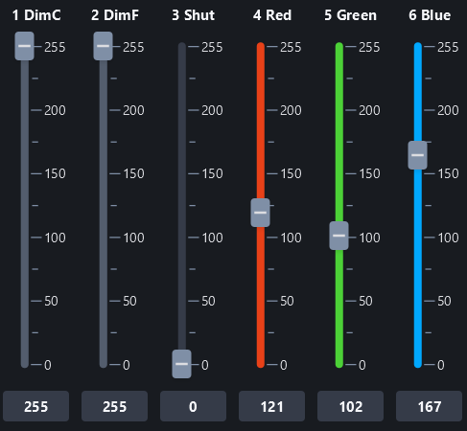Image resolution: width=467 pixels, height=431 pixels.
Task: Click the DimC value field showing 255
Action: tap(36, 406)
